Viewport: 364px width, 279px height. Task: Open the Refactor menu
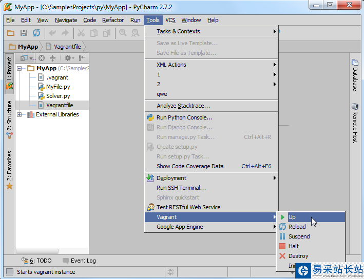113,20
